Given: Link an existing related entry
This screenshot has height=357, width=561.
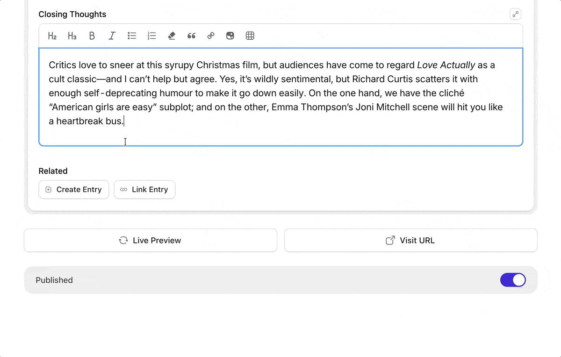Looking at the screenshot, I should pos(144,189).
